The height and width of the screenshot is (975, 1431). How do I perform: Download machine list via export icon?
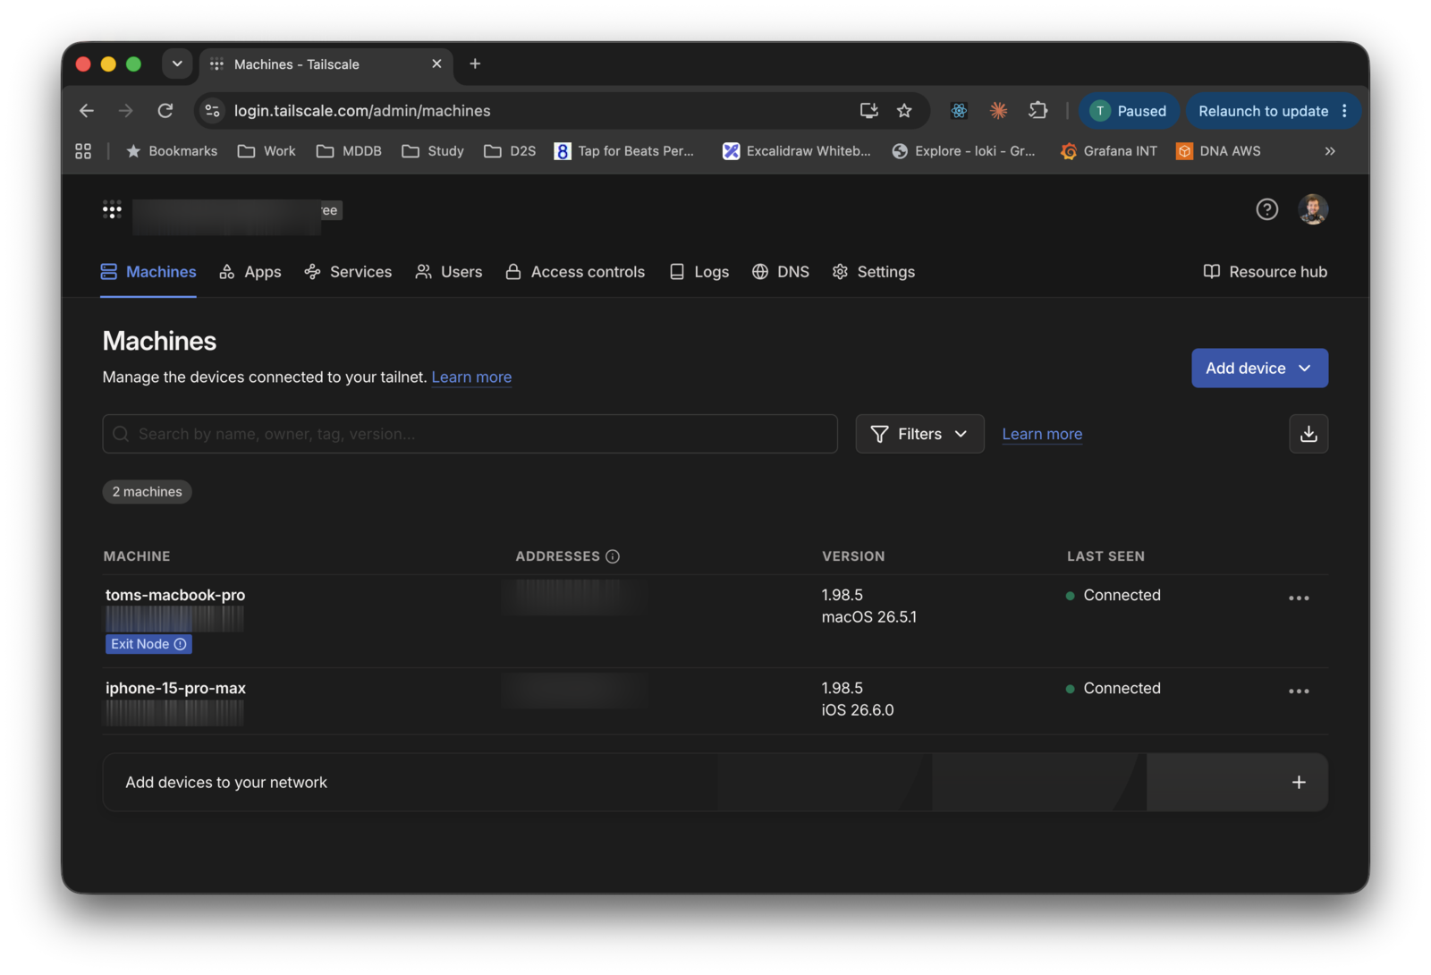[x=1308, y=434]
